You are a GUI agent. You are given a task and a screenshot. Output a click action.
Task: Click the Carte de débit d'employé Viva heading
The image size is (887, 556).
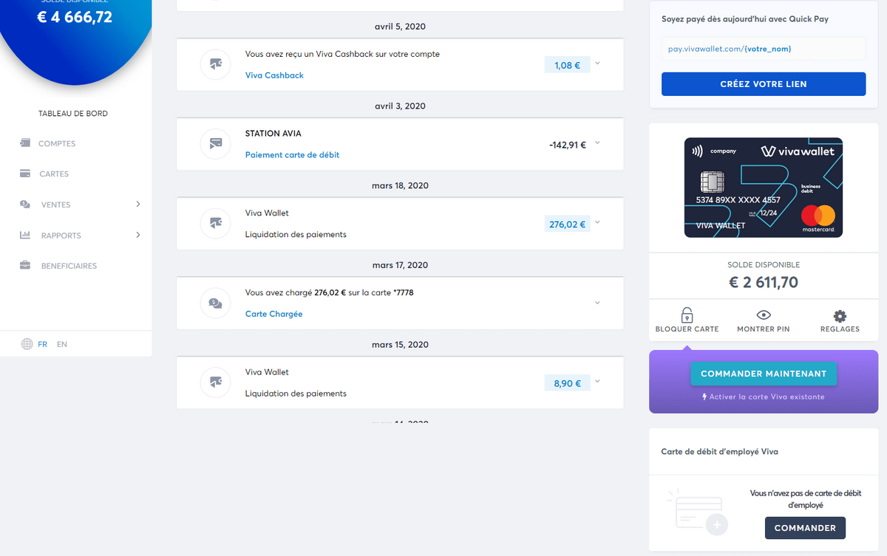click(719, 451)
